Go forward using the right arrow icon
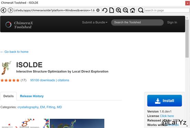This screenshot has width=190, height=128. (10, 10)
